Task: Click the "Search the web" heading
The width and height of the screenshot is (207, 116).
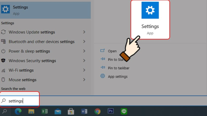Action: 13,89
